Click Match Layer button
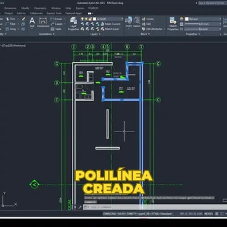Screen dimensions: 227x227 110,29
